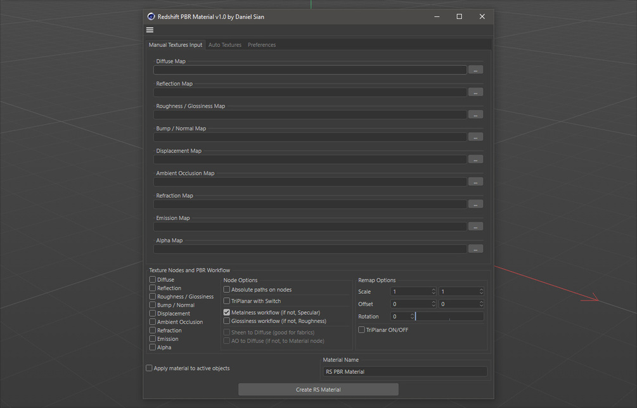Click the Rotation slider track

coord(450,316)
